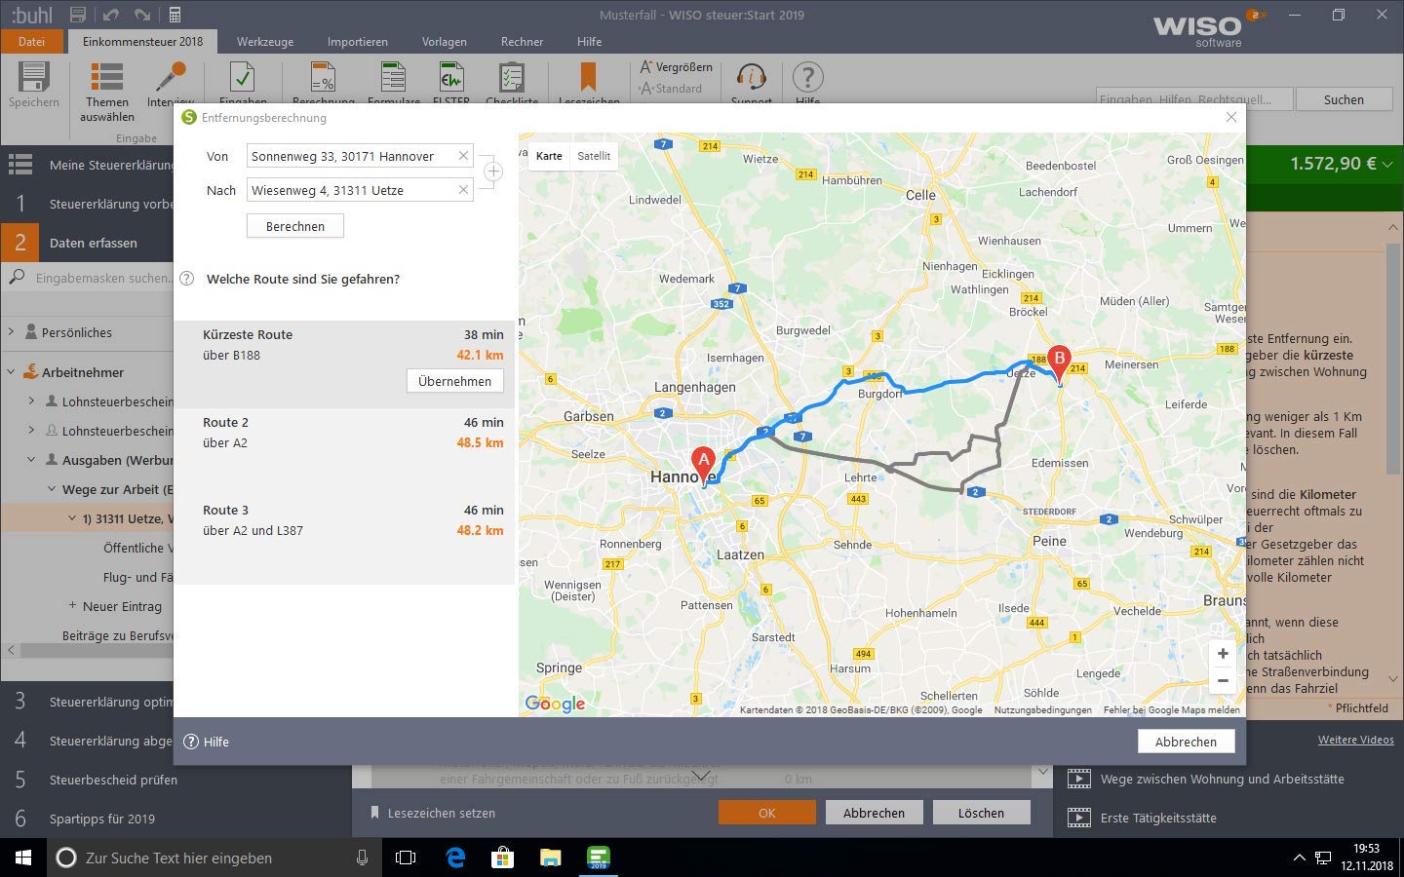Open the Weitere Videos link
This screenshot has height=877, width=1404.
(x=1356, y=740)
